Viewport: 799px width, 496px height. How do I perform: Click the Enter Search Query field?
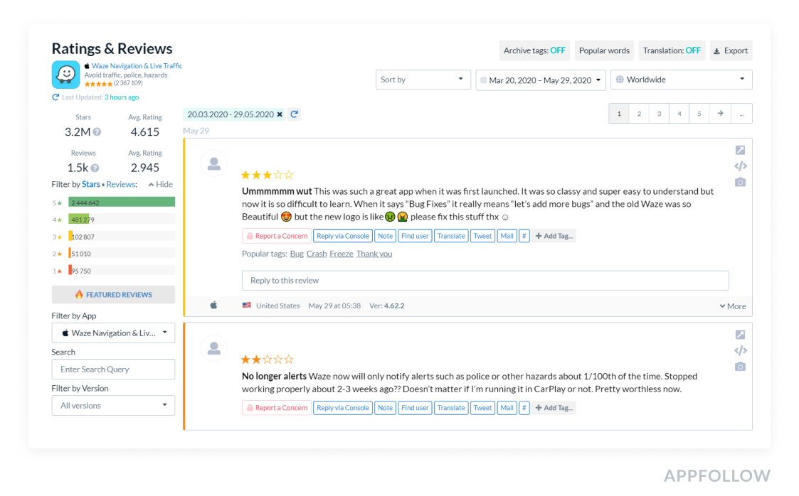[113, 370]
